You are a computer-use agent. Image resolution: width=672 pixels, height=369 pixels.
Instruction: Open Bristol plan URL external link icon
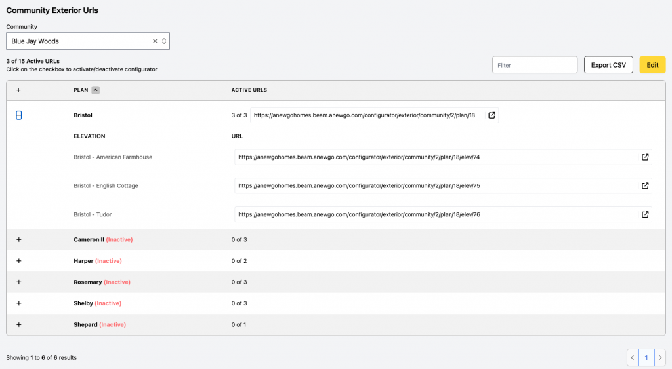492,115
